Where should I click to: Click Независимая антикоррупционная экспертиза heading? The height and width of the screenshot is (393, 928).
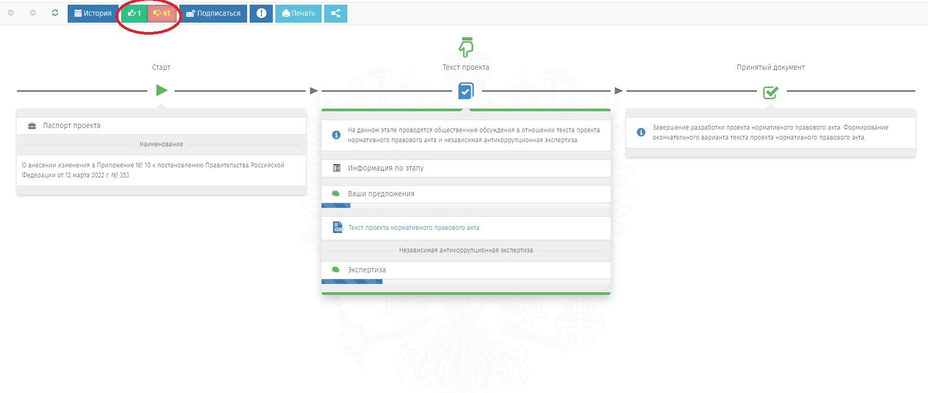click(466, 250)
